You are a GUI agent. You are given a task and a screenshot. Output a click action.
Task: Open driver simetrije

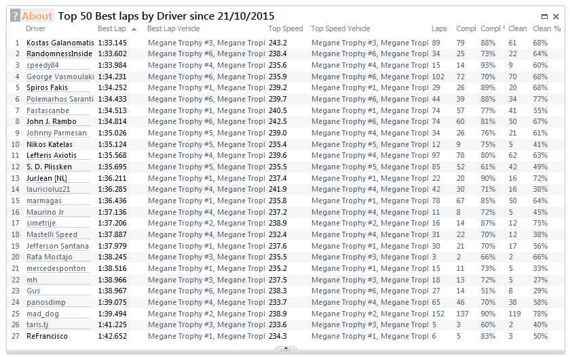(41, 223)
